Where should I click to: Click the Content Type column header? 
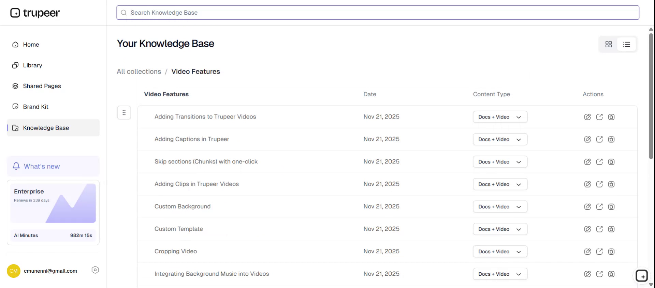491,94
